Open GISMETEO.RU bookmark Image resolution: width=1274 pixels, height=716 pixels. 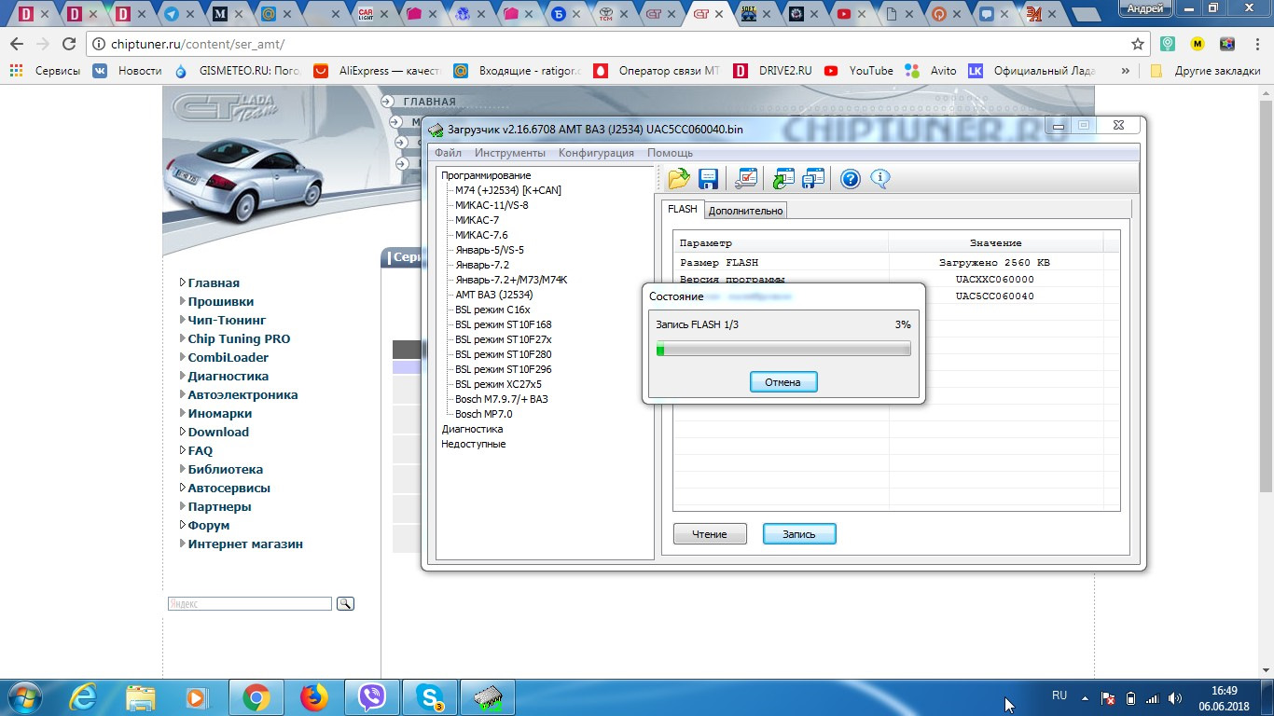pos(238,71)
